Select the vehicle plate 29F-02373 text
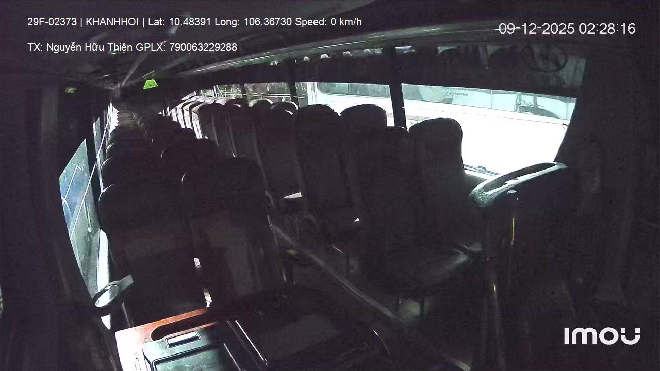660x371 pixels. tap(52, 22)
